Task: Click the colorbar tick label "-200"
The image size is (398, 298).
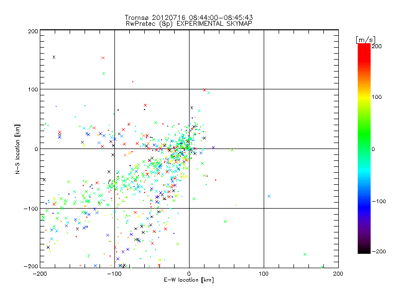Action: (x=379, y=252)
